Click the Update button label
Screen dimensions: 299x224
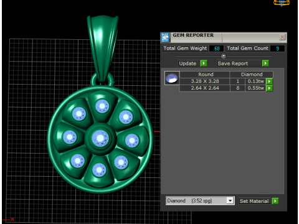tap(187, 63)
